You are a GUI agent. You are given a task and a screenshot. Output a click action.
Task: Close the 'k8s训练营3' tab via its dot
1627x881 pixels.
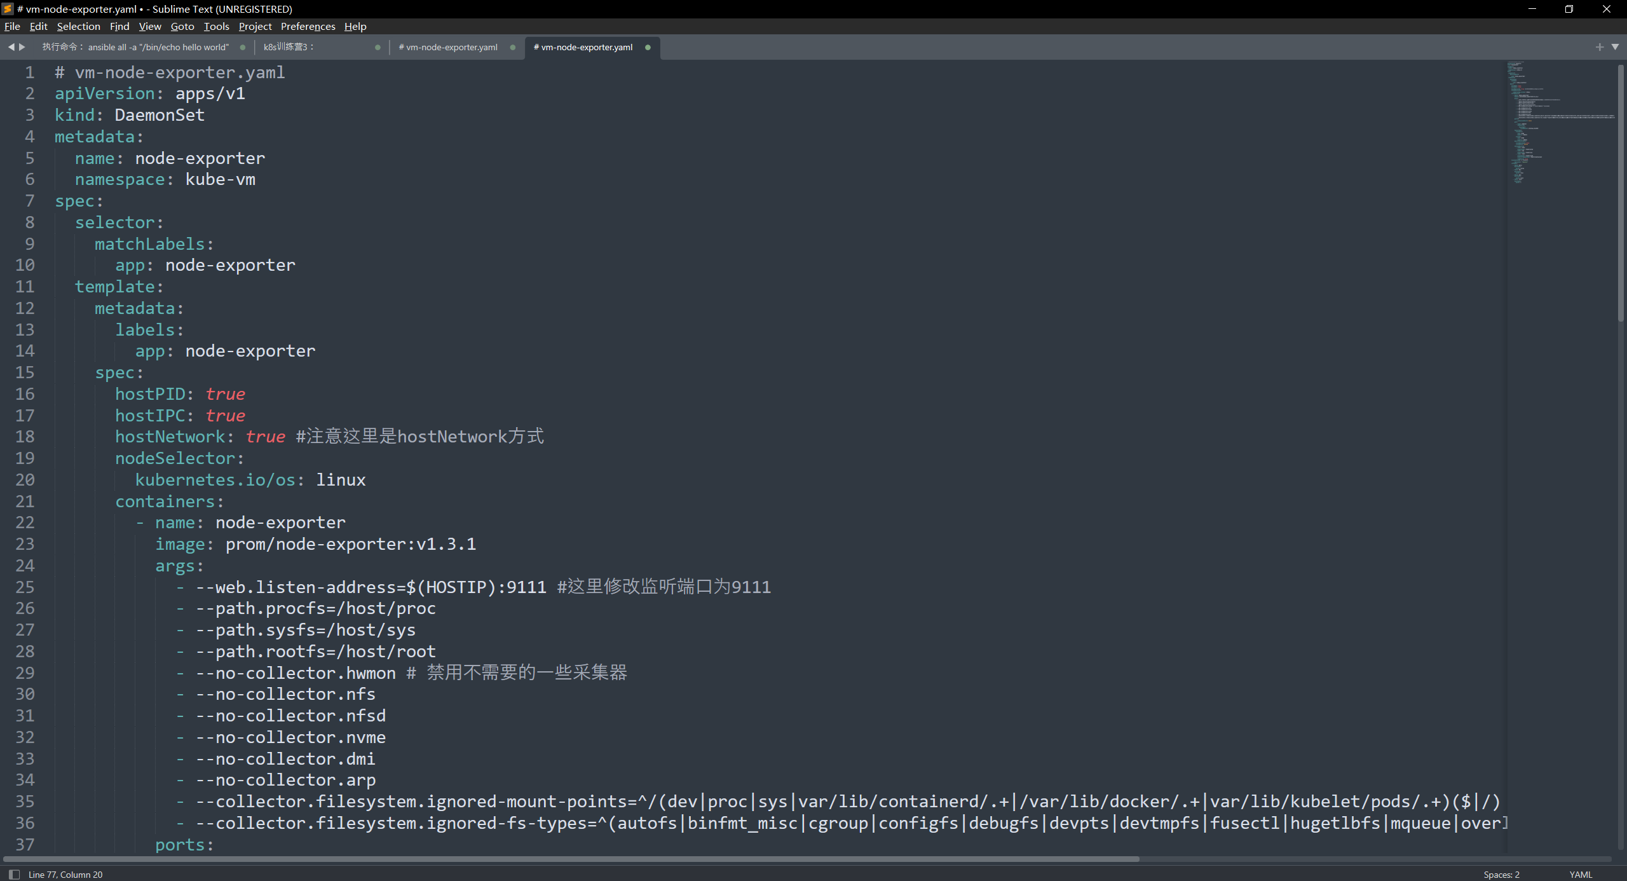[x=378, y=47]
